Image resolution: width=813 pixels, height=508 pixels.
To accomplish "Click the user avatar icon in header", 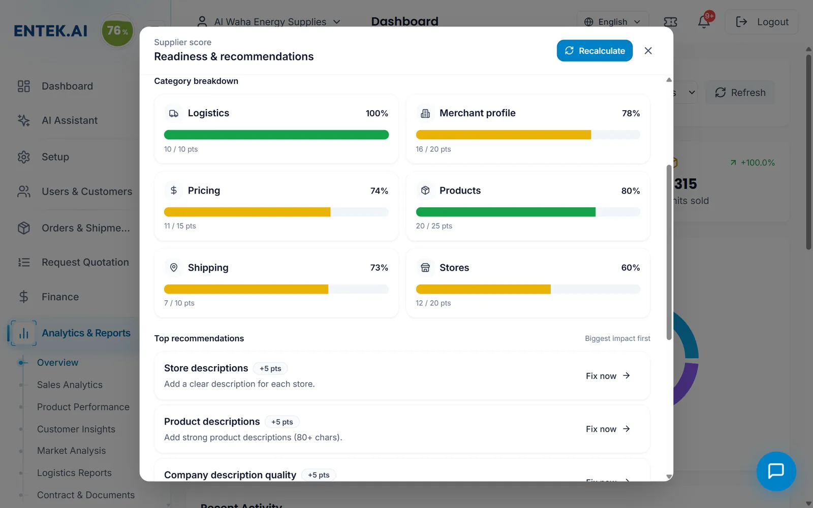I will tap(202, 22).
